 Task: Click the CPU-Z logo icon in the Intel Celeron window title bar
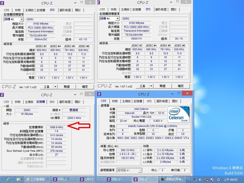(99, 94)
